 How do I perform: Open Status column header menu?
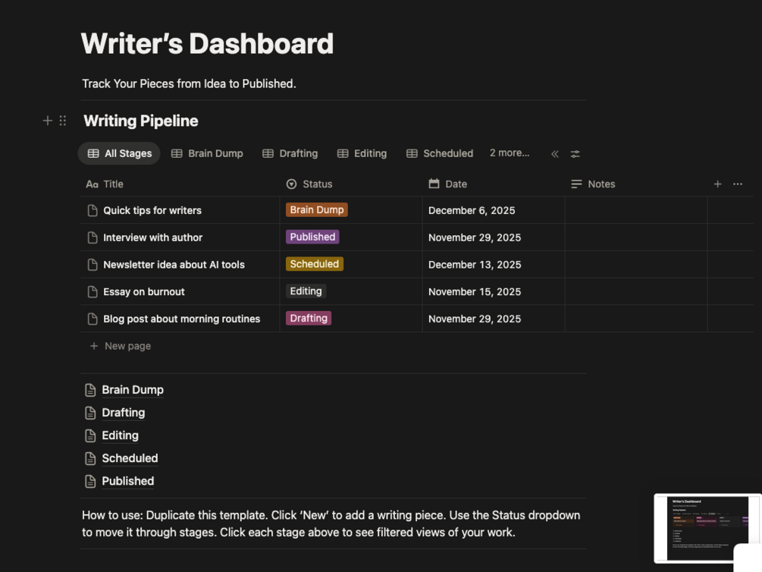[x=351, y=184]
